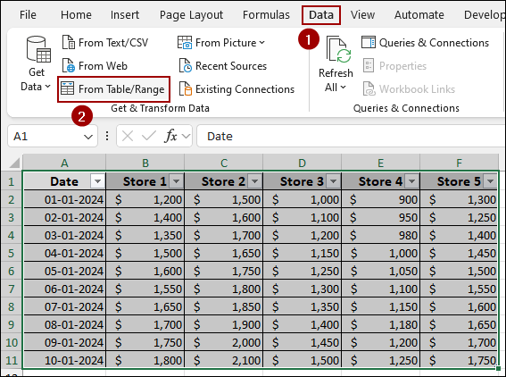Click the formula bar three-dot handle

[x=107, y=136]
